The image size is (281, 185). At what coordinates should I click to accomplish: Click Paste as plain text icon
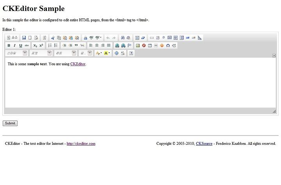[x=71, y=37]
